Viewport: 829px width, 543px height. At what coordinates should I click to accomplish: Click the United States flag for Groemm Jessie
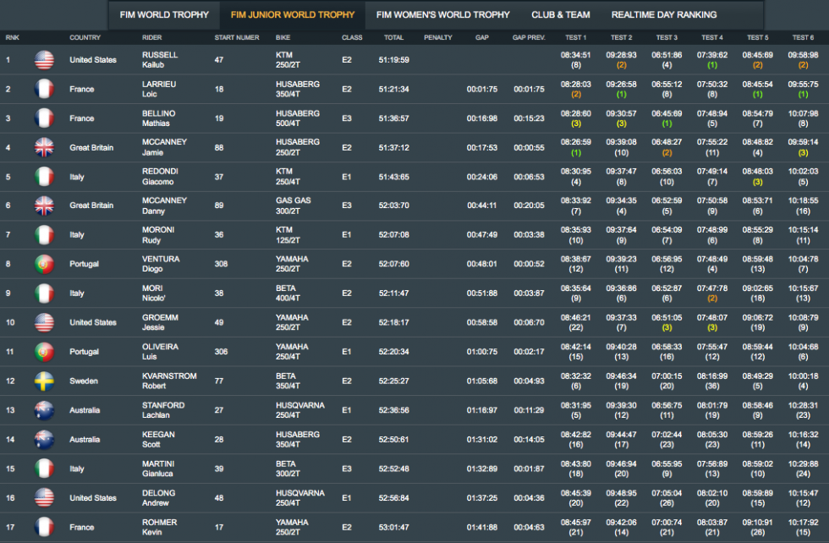(x=44, y=322)
